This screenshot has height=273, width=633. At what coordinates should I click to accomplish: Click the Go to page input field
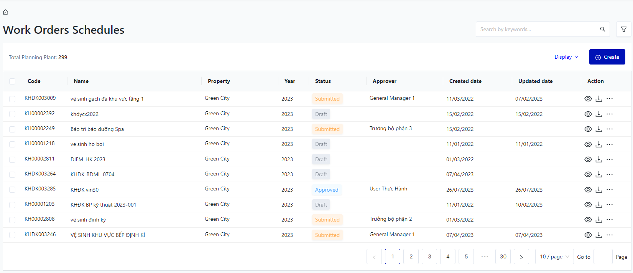(603, 256)
